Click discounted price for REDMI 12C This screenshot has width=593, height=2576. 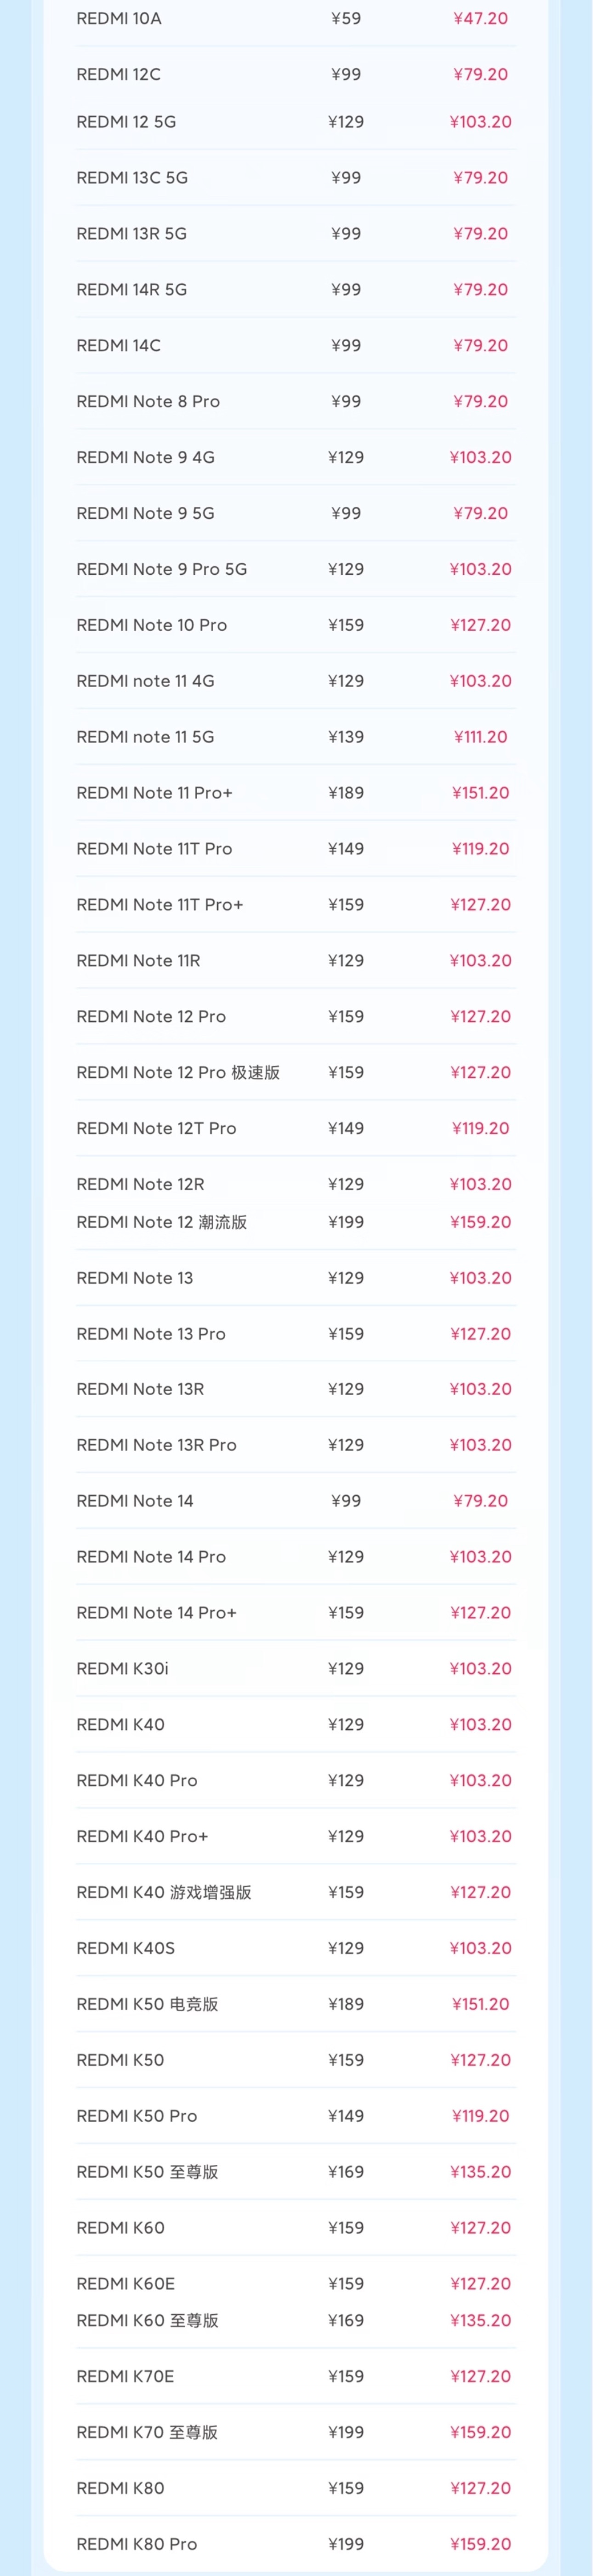click(480, 74)
